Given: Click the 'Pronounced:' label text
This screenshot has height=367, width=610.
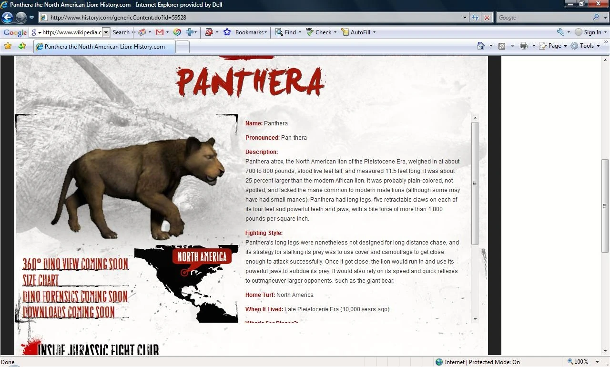Looking at the screenshot, I should (x=263, y=138).
